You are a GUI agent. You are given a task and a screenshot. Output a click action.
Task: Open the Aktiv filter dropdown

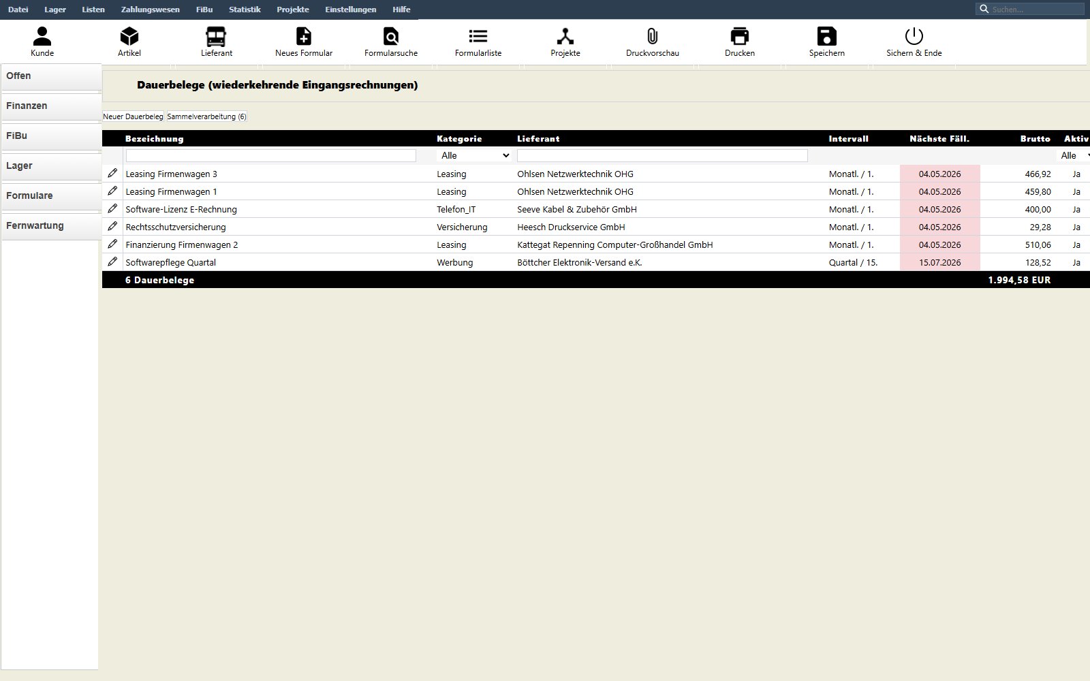click(x=1074, y=155)
